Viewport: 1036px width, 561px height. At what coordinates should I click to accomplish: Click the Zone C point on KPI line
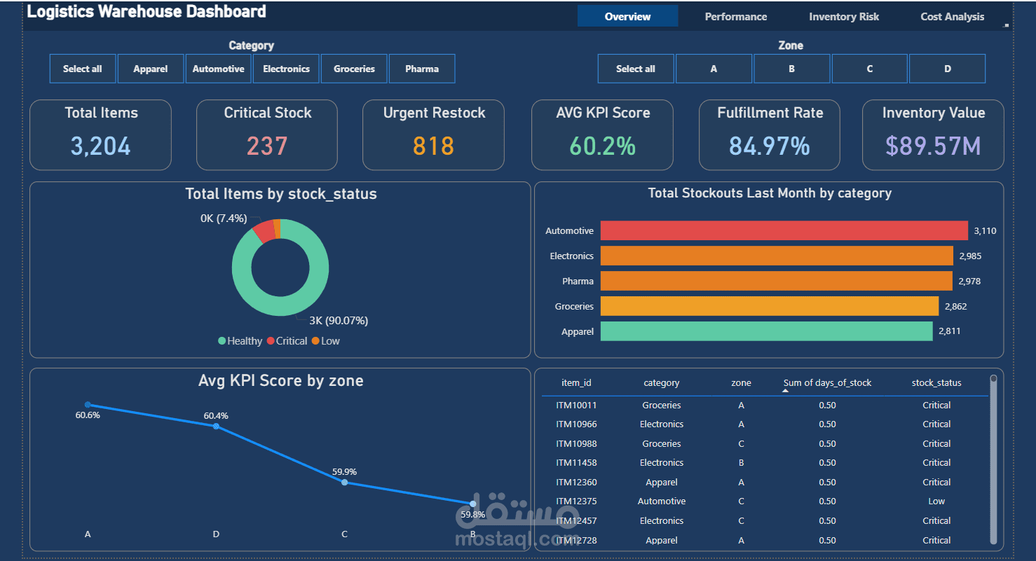[344, 482]
